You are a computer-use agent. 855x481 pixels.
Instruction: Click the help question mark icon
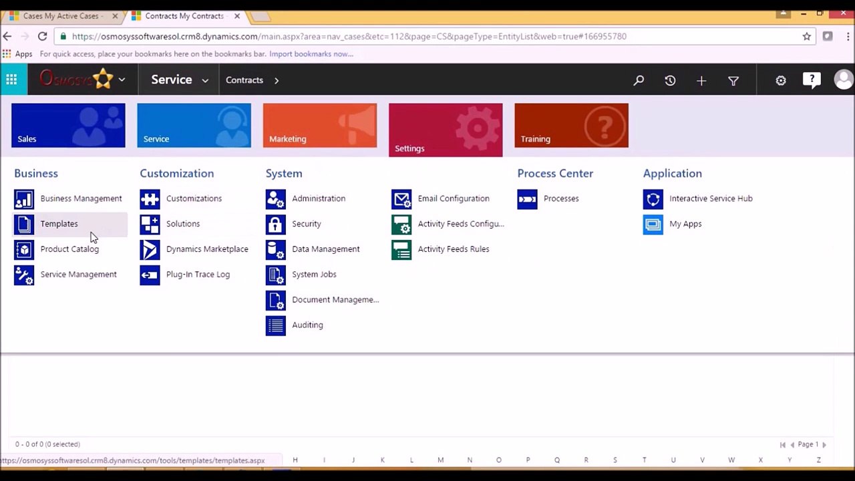click(x=812, y=80)
